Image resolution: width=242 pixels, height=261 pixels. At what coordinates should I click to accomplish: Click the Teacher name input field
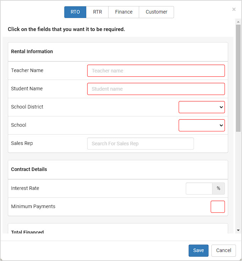click(x=156, y=71)
